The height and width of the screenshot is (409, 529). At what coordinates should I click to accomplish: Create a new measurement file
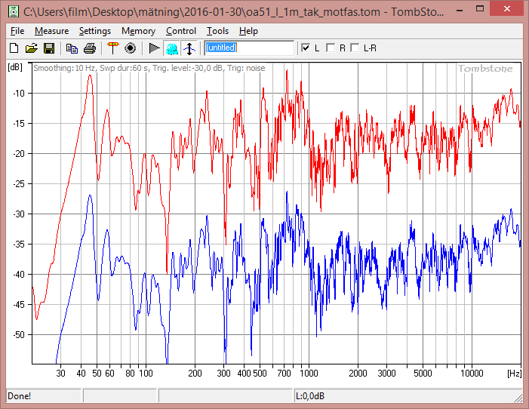[x=14, y=48]
